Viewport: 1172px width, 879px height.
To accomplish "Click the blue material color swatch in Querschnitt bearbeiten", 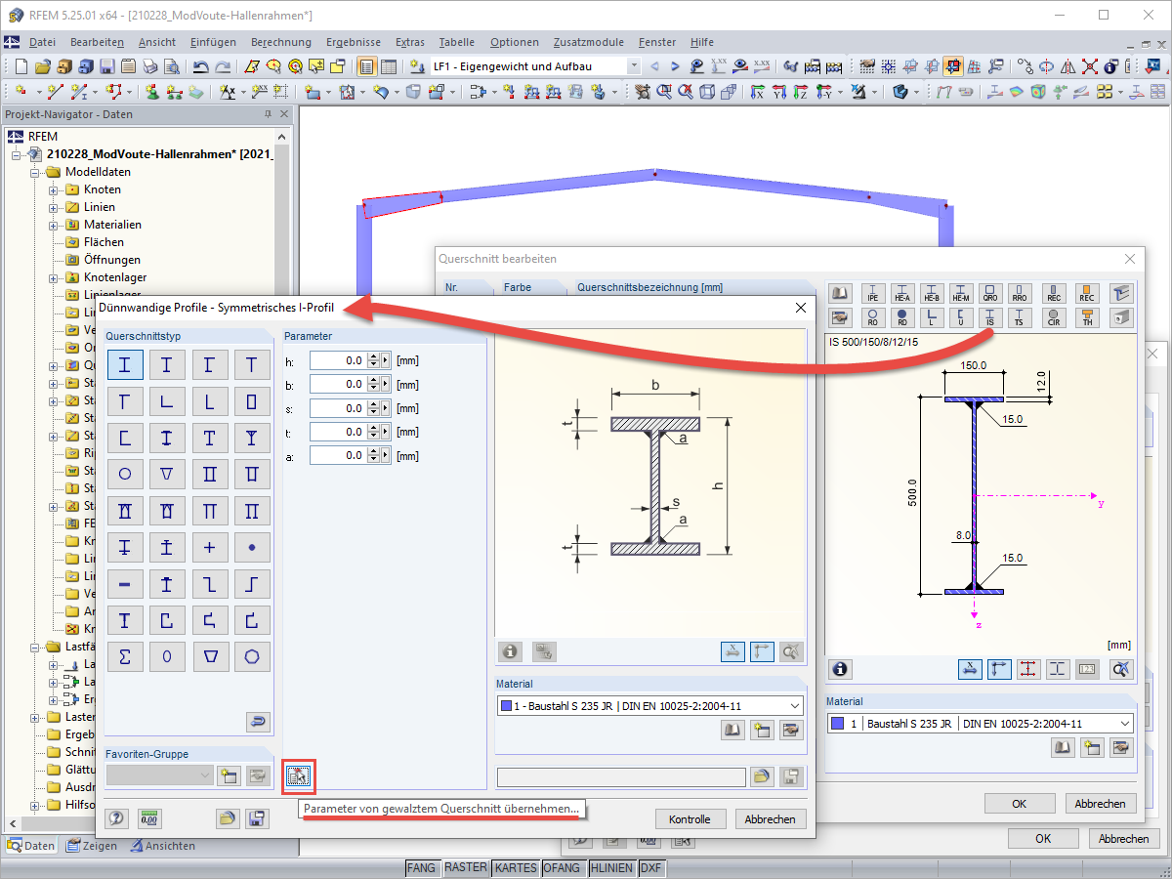I will pyautogui.click(x=838, y=724).
